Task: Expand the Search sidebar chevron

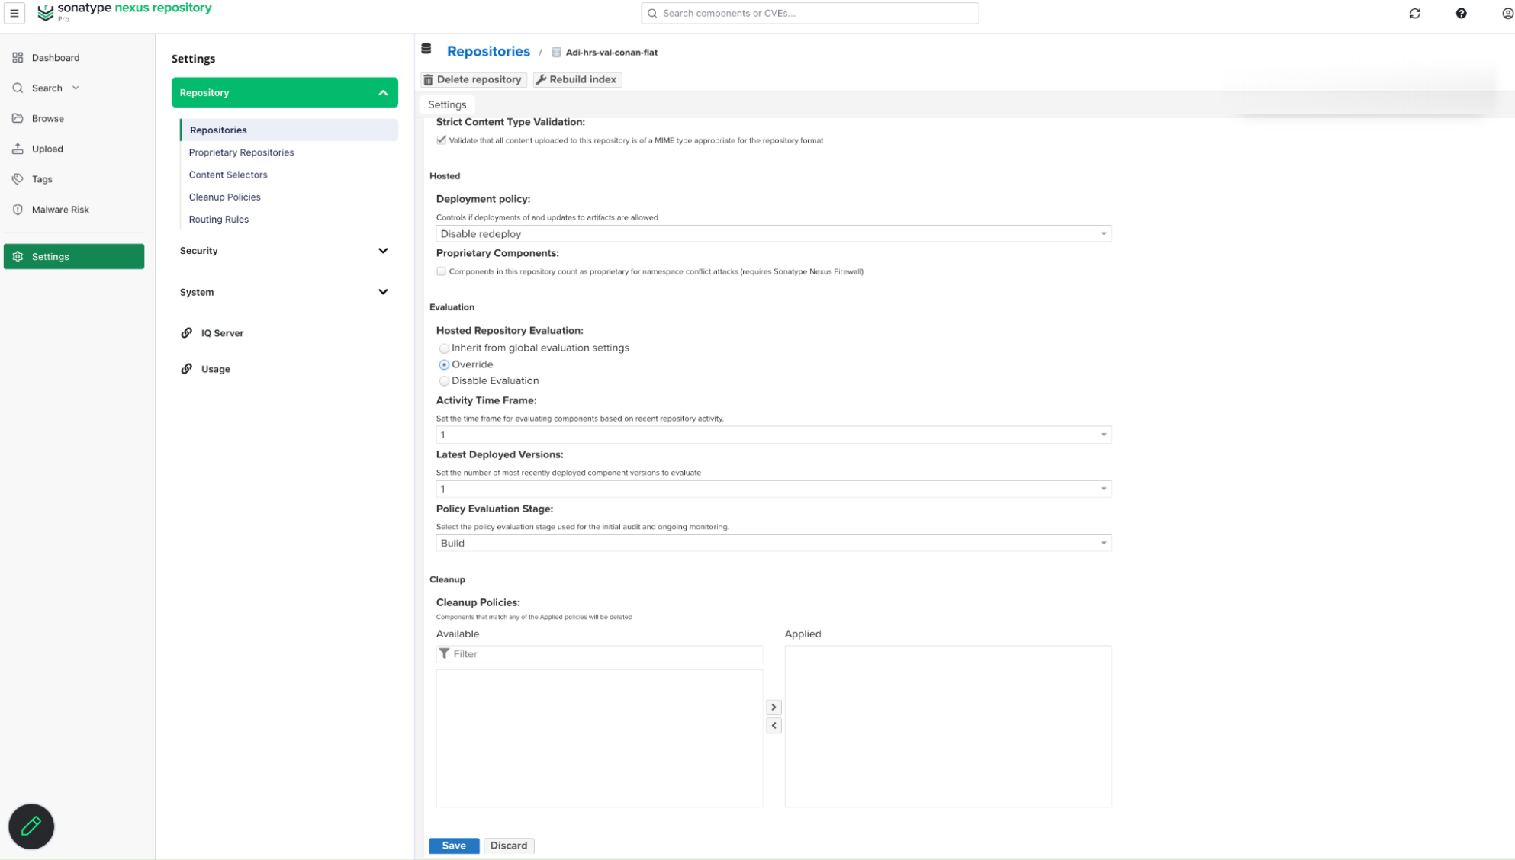Action: 76,88
